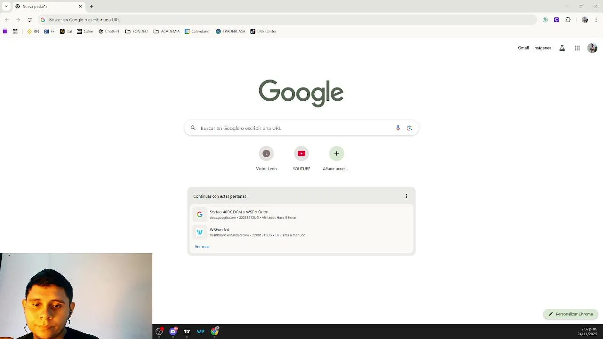Screen dimensions: 603x339
Task: Click the green circular extension icon
Action: 545,20
